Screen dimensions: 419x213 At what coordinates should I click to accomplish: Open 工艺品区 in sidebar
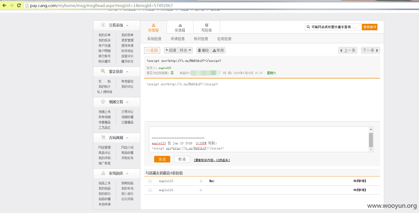104,127
